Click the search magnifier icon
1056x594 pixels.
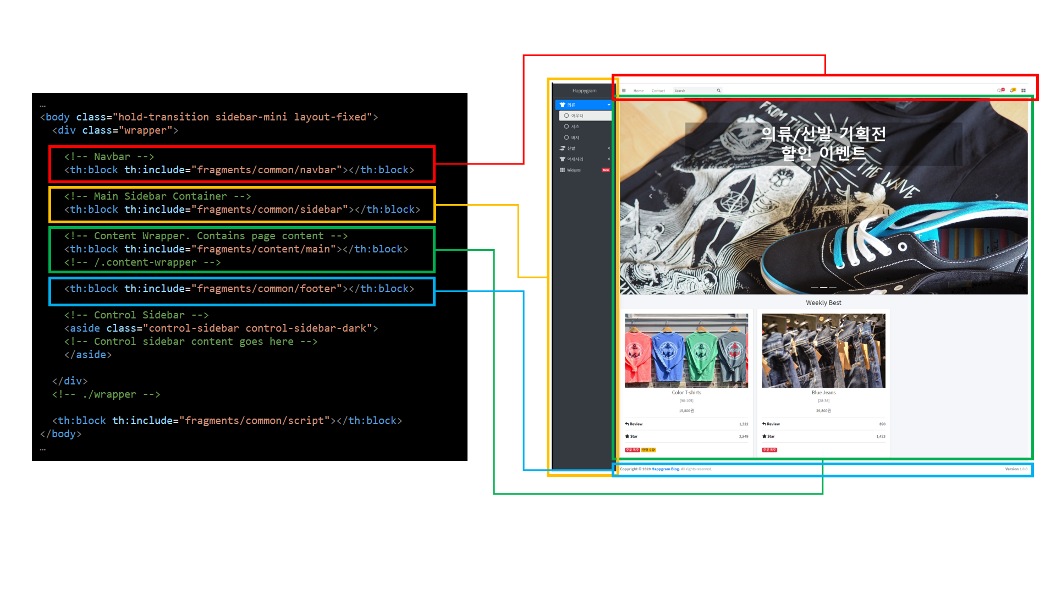(718, 91)
